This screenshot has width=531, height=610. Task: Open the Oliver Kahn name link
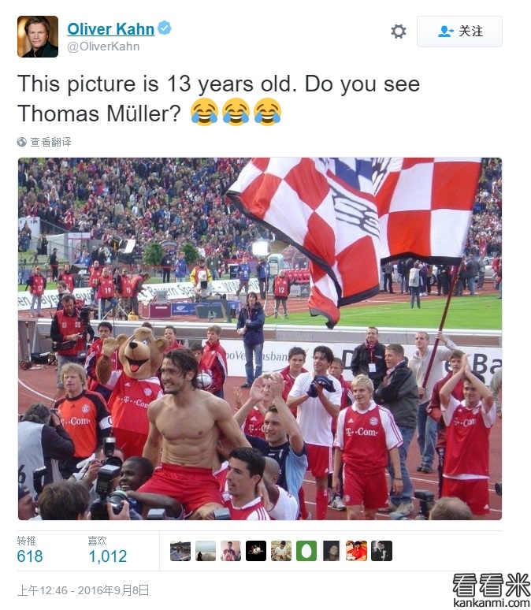pyautogui.click(x=111, y=29)
